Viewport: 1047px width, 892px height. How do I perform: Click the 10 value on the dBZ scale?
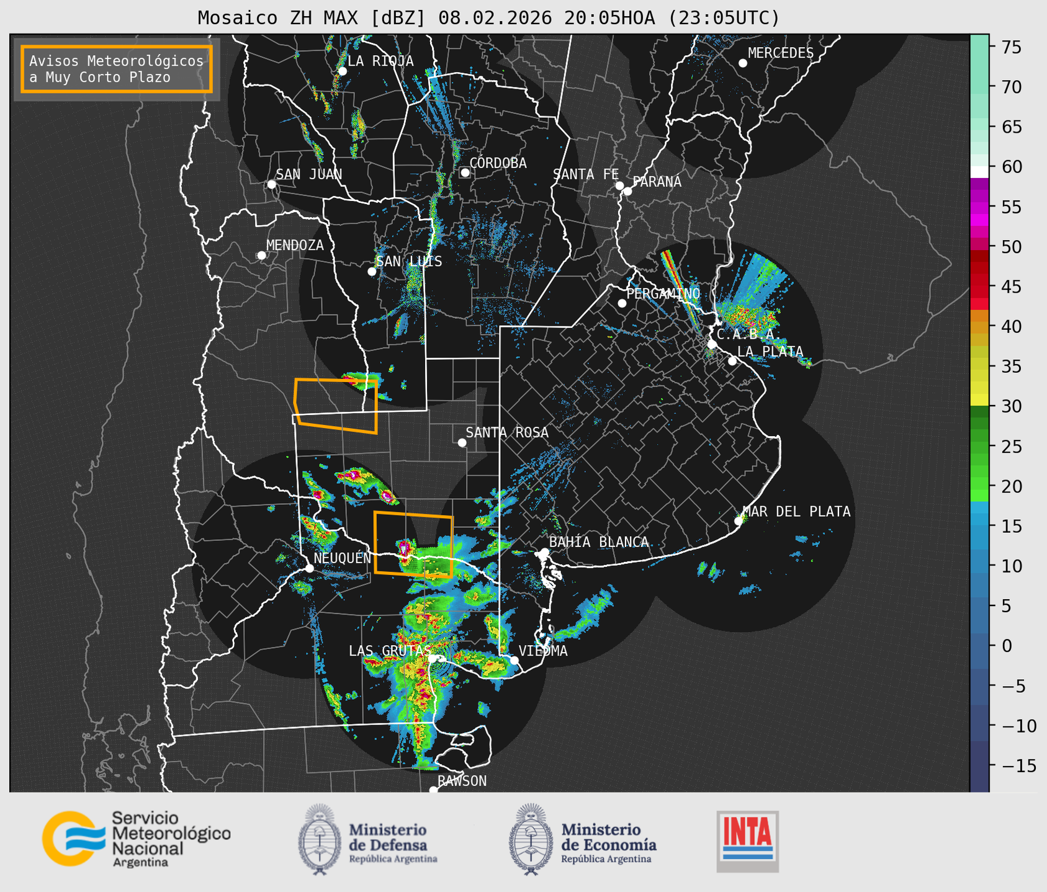[1012, 566]
